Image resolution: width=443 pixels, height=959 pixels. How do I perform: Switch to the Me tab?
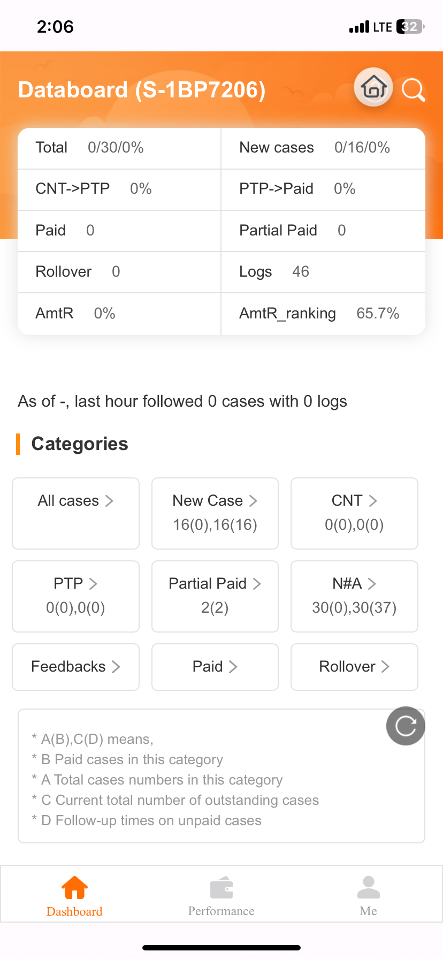tap(368, 894)
